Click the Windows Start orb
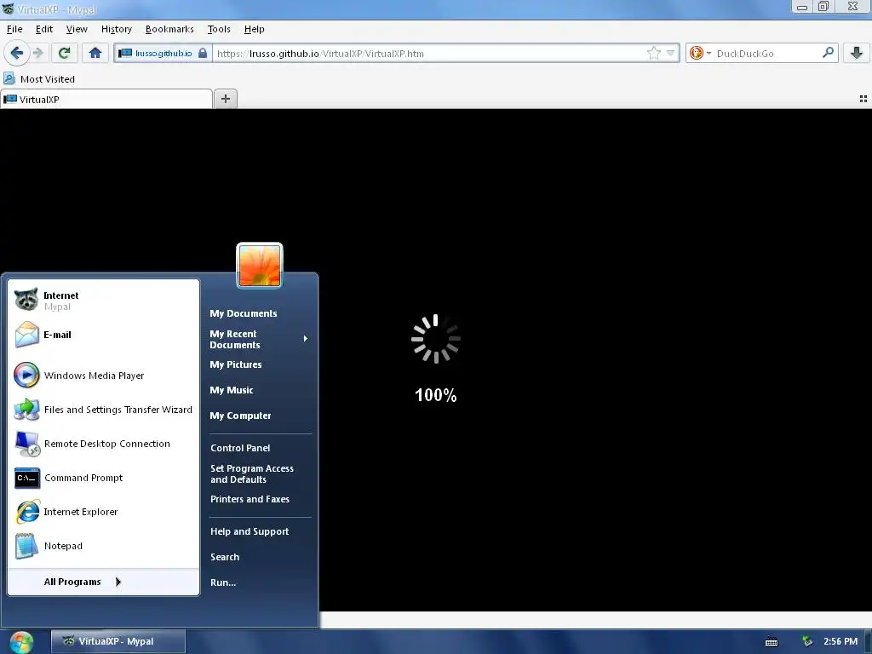The image size is (872, 654). pos(21,642)
